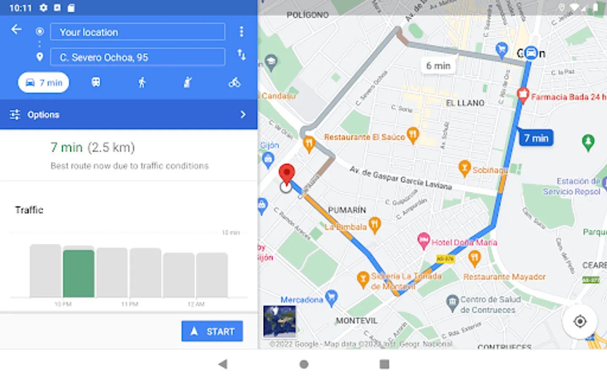The width and height of the screenshot is (607, 379).
Task: Edit the C. Severo Ochoa, 95 destination
Action: [x=137, y=57]
